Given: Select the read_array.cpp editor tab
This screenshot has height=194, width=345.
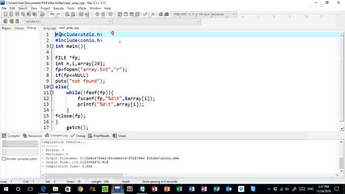Looking at the screenshot, I should 69,28.
